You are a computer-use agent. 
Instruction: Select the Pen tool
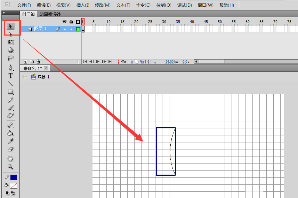pyautogui.click(x=11, y=68)
